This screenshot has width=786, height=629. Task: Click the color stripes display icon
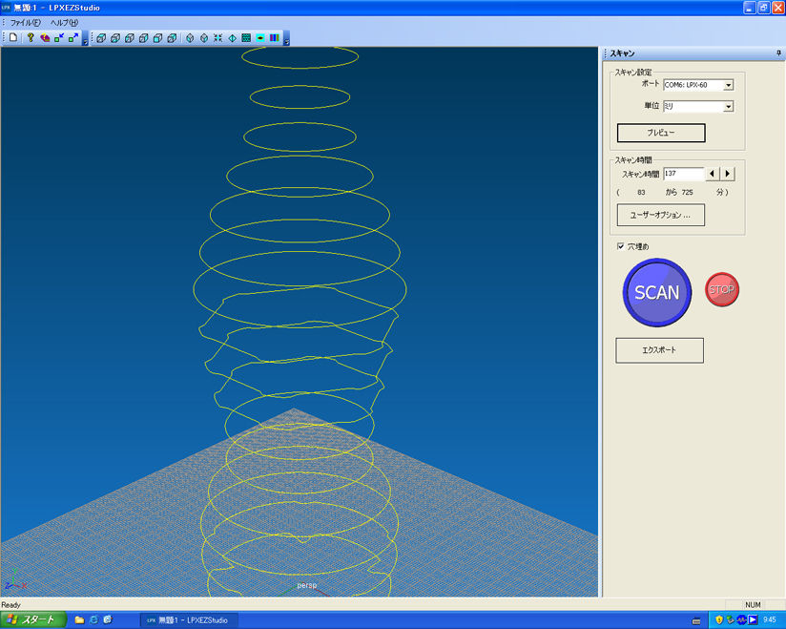(274, 38)
